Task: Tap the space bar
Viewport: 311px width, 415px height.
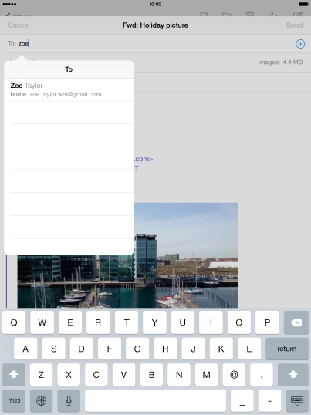Action: click(x=155, y=400)
